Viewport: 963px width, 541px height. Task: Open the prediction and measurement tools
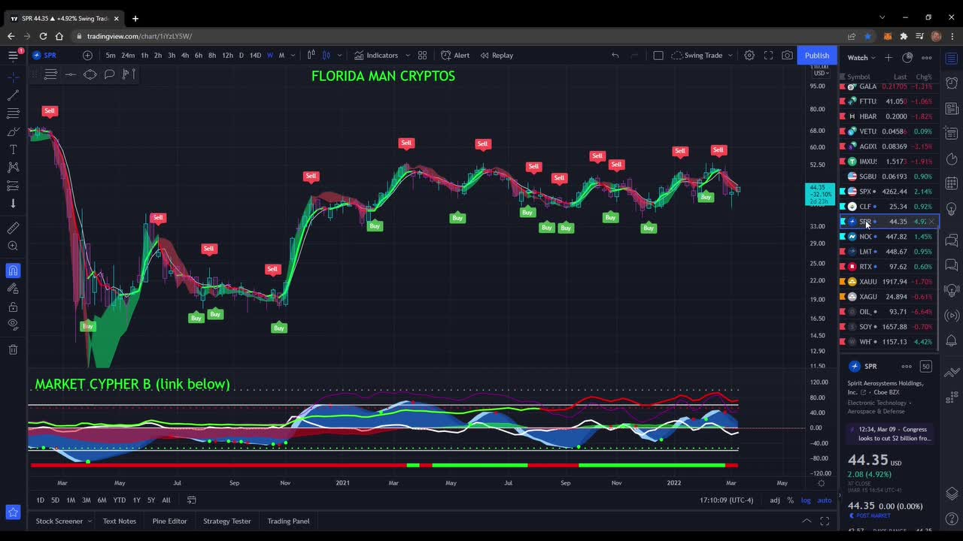pos(13,186)
